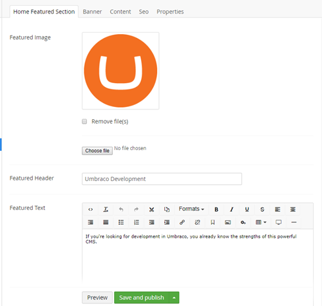This screenshot has width=322, height=306.
Task: Click the remove formatting icon
Action: (106, 209)
